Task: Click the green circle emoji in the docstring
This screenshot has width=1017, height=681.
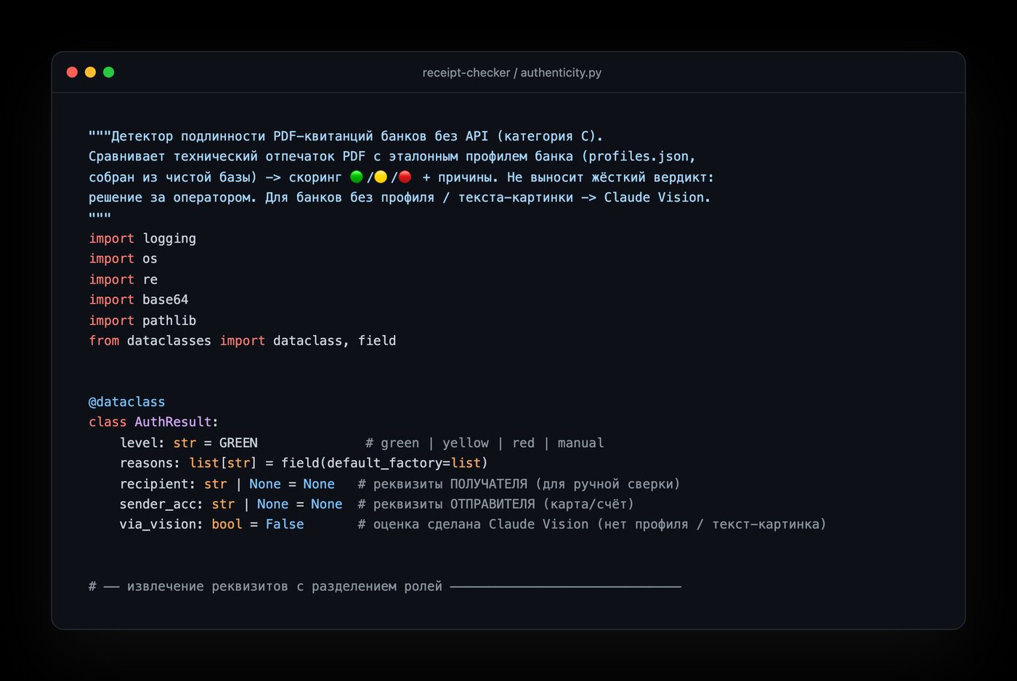Action: 357,177
